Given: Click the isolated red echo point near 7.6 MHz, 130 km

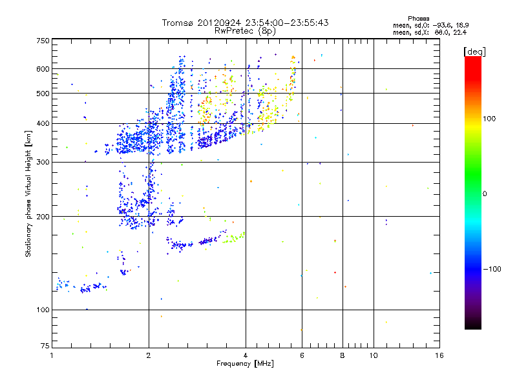Looking at the screenshot, I should [335, 272].
